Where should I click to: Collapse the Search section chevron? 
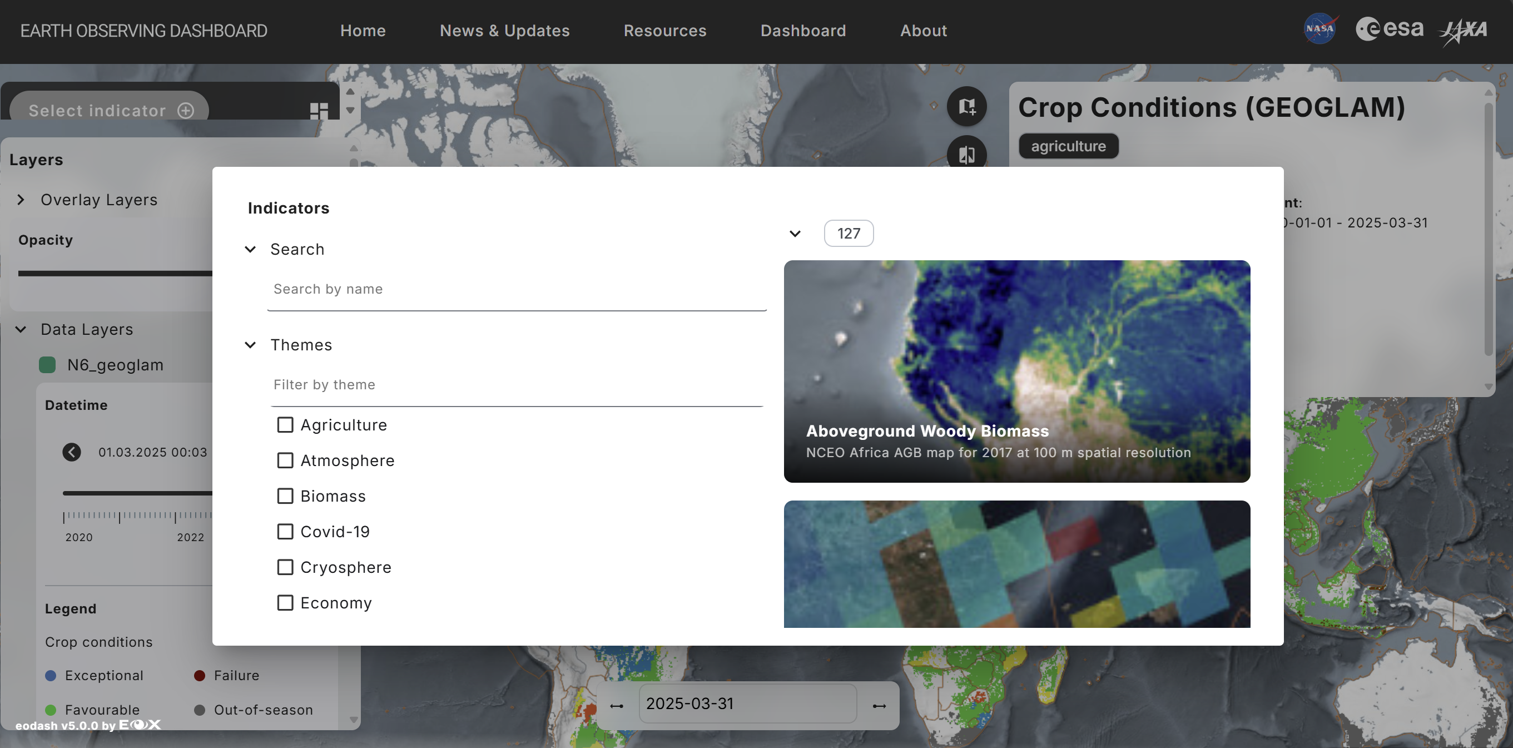coord(250,249)
